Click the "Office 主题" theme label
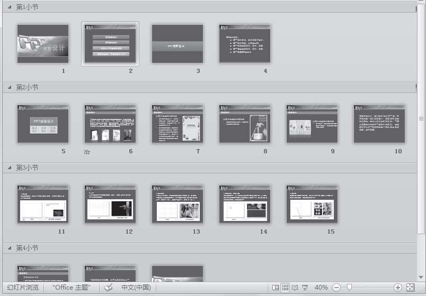 (72, 288)
